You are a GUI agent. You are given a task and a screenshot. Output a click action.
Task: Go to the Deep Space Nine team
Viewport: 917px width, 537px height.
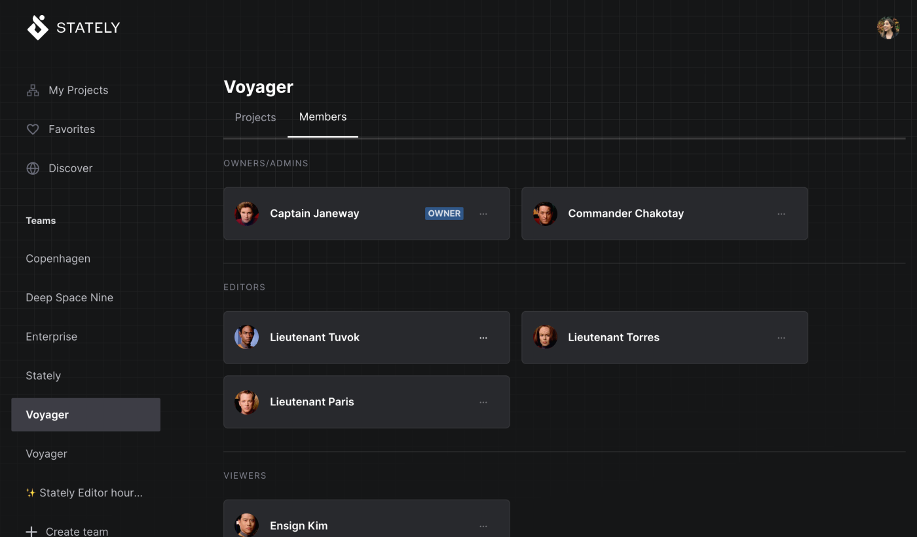pyautogui.click(x=69, y=297)
